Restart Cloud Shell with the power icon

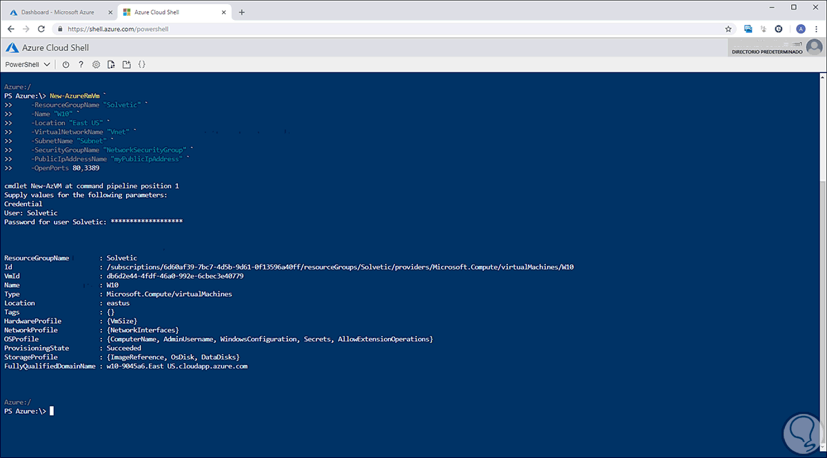[66, 65]
